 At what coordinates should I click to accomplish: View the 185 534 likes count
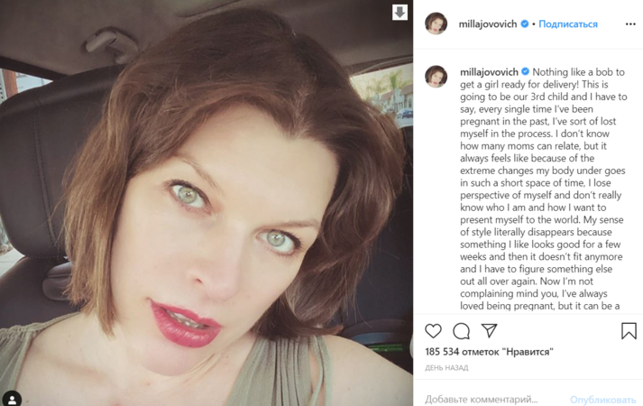pos(489,352)
